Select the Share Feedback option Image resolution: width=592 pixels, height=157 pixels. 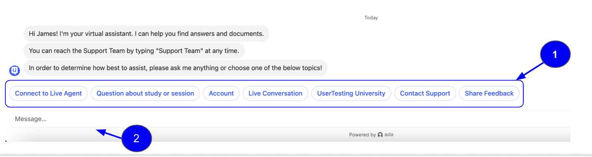(489, 93)
